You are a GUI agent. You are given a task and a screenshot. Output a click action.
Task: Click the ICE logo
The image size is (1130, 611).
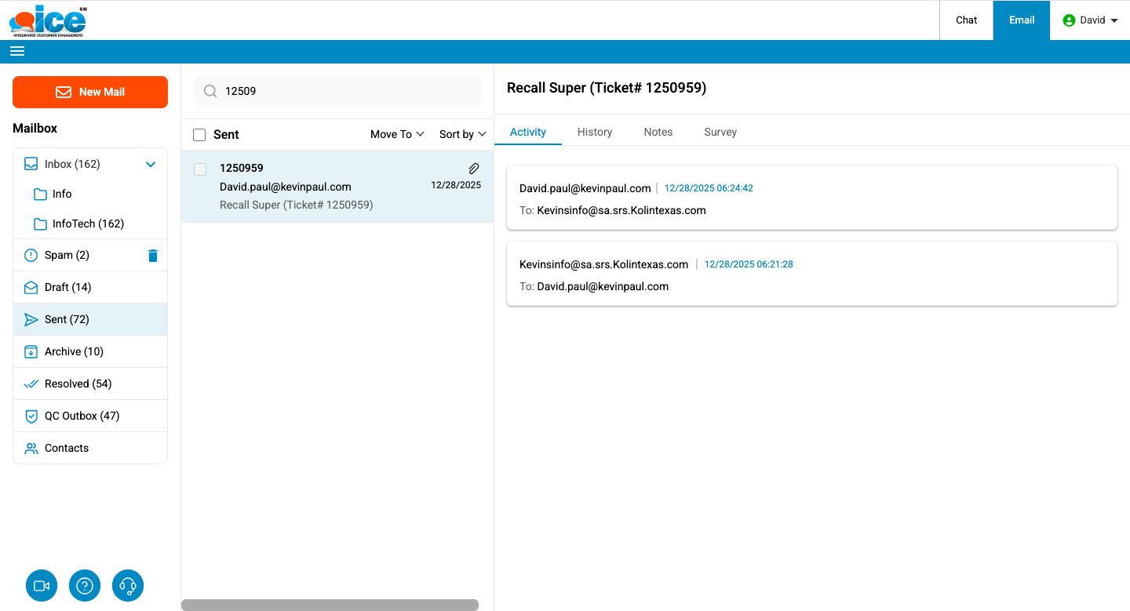pyautogui.click(x=49, y=21)
